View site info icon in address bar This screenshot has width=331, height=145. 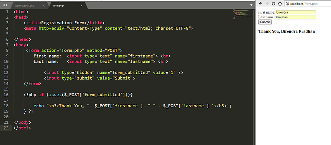pyautogui.click(x=288, y=4)
